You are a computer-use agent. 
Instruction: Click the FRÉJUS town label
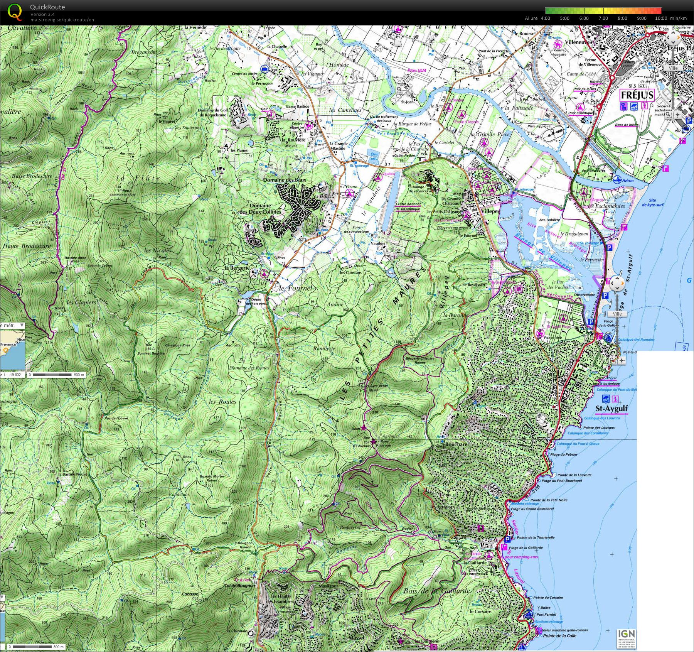pyautogui.click(x=638, y=95)
